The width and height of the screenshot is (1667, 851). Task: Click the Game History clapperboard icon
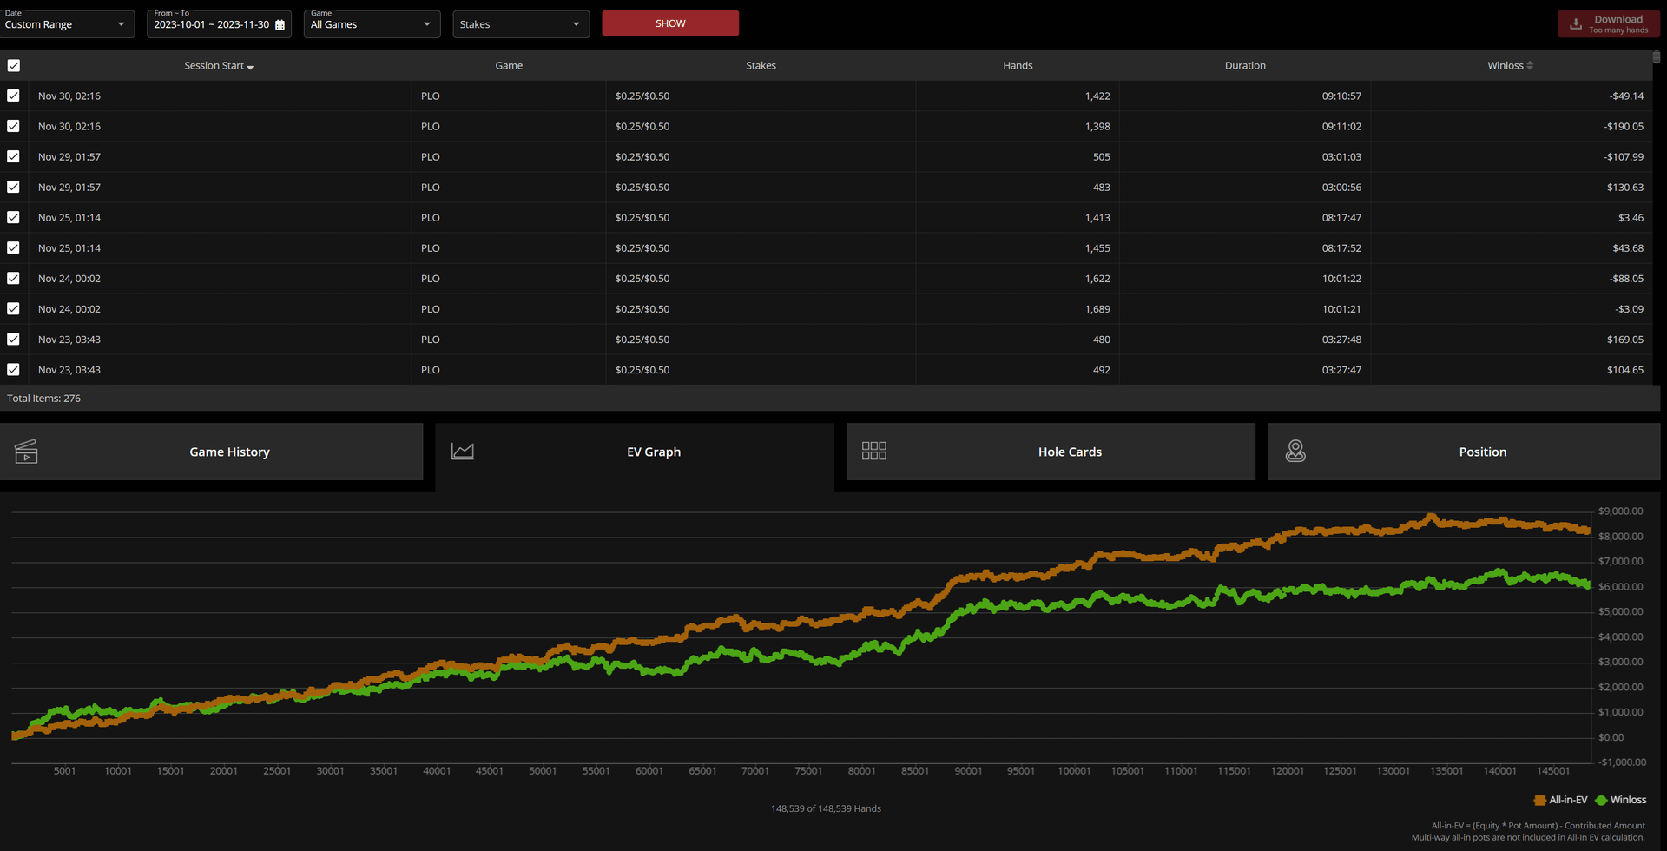tap(26, 452)
